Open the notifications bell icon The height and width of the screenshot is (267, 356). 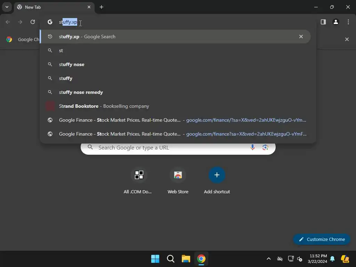click(x=332, y=259)
